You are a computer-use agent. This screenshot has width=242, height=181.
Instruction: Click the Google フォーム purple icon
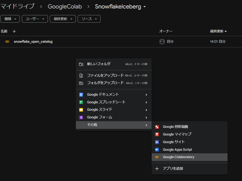pyautogui.click(x=81, y=117)
